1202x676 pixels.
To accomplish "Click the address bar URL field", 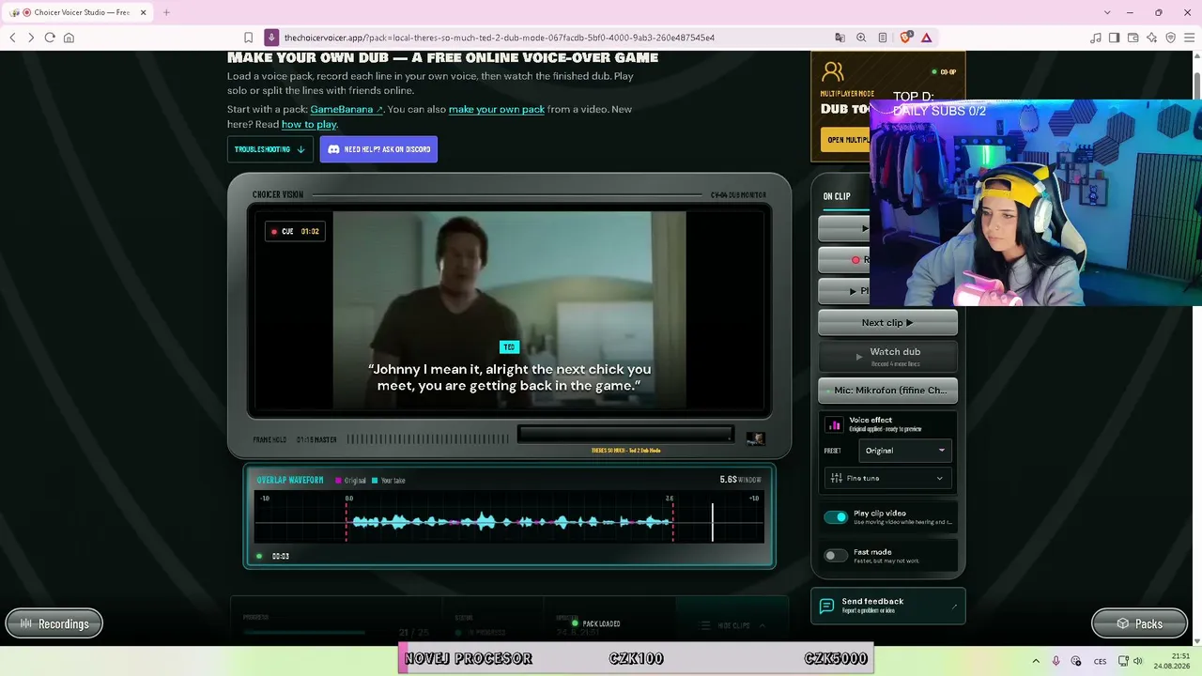I will click(x=554, y=38).
